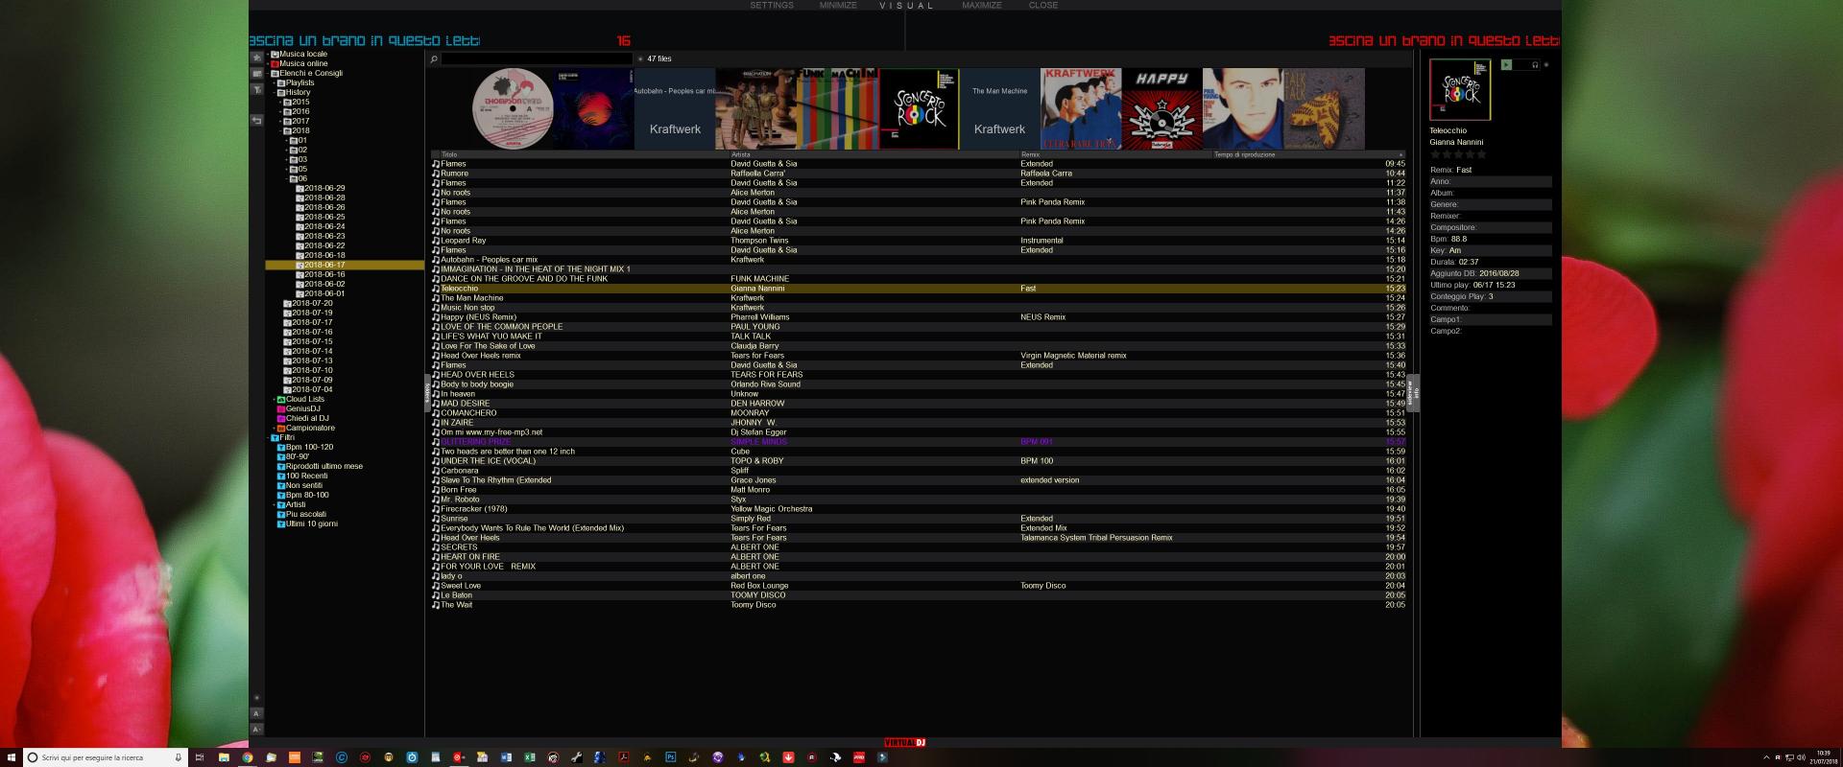This screenshot has width=1843, height=767.
Task: Select the Mr. Roboto track row
Action: click(x=918, y=500)
